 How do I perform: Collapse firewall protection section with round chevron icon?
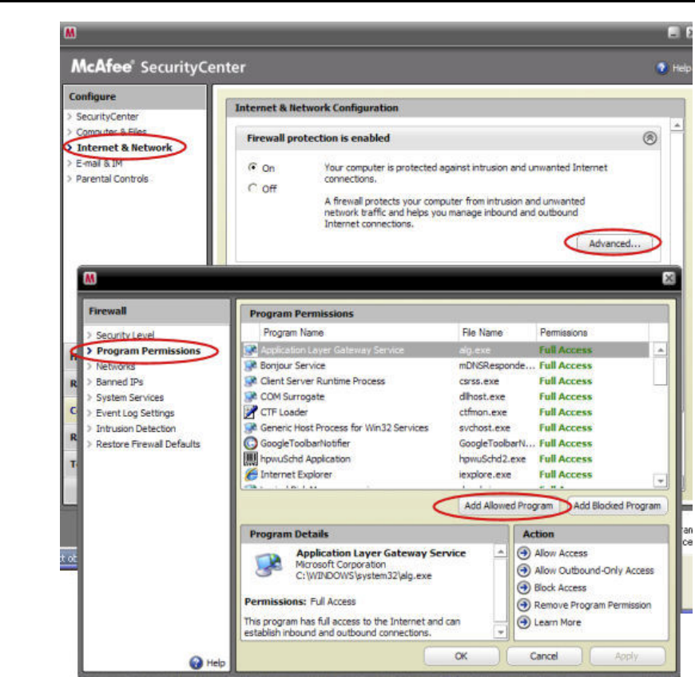click(x=649, y=138)
